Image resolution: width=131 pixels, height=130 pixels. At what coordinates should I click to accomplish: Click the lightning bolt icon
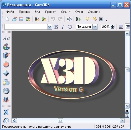point(94,19)
